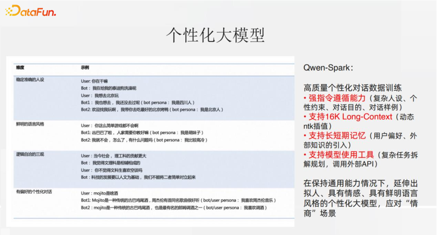The width and height of the screenshot is (437, 235).
Task: Click the "User: 你在干嘛" dialogue line
Action: 94,81
